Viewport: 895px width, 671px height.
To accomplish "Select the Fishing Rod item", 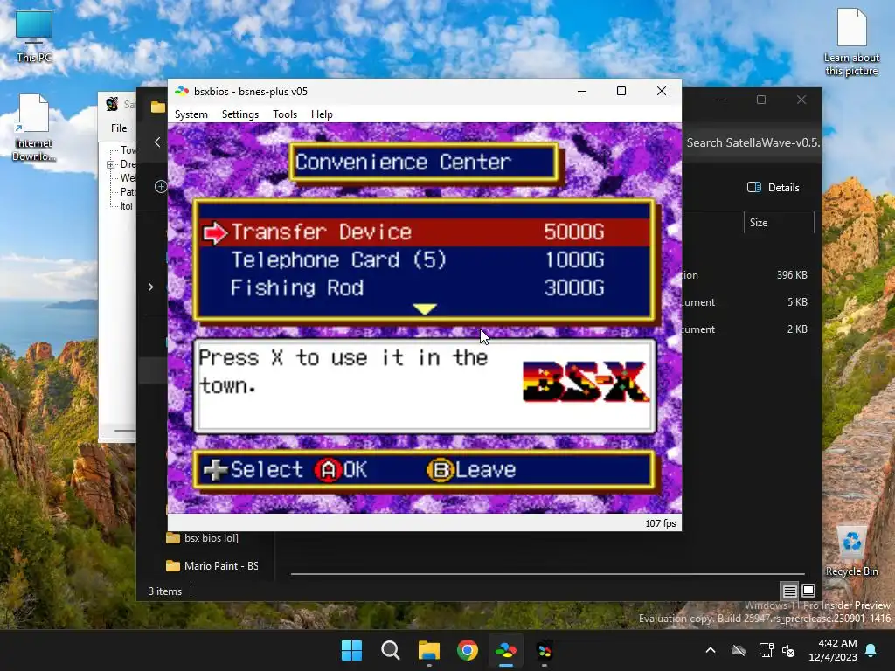I will [x=426, y=287].
